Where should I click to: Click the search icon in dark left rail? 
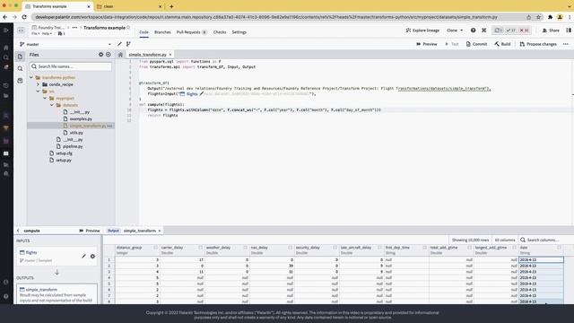click(6, 57)
